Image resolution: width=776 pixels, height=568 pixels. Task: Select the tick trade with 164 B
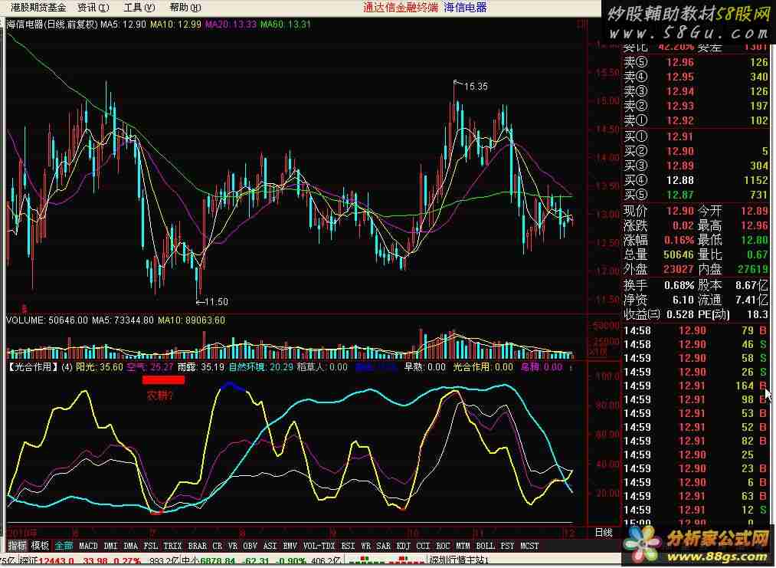pos(696,386)
